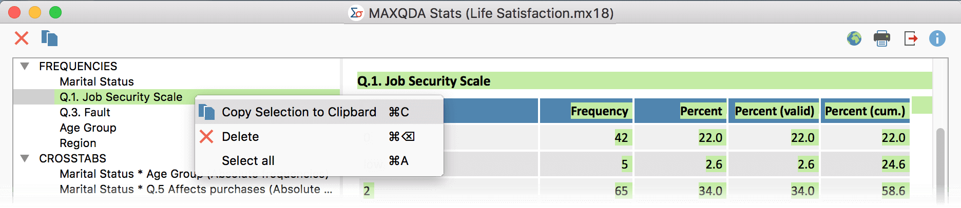Open Marital Status * Q.5 Affects purchases crosstab
The image size is (961, 208).
196,189
